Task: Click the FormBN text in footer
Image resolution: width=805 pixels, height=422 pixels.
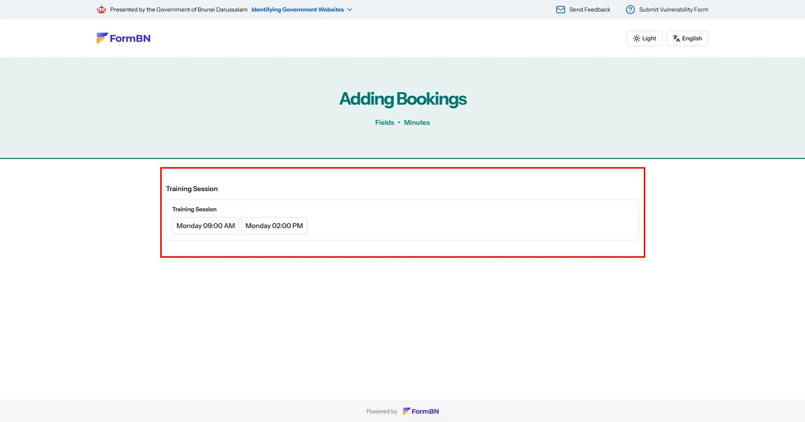Action: coord(425,411)
